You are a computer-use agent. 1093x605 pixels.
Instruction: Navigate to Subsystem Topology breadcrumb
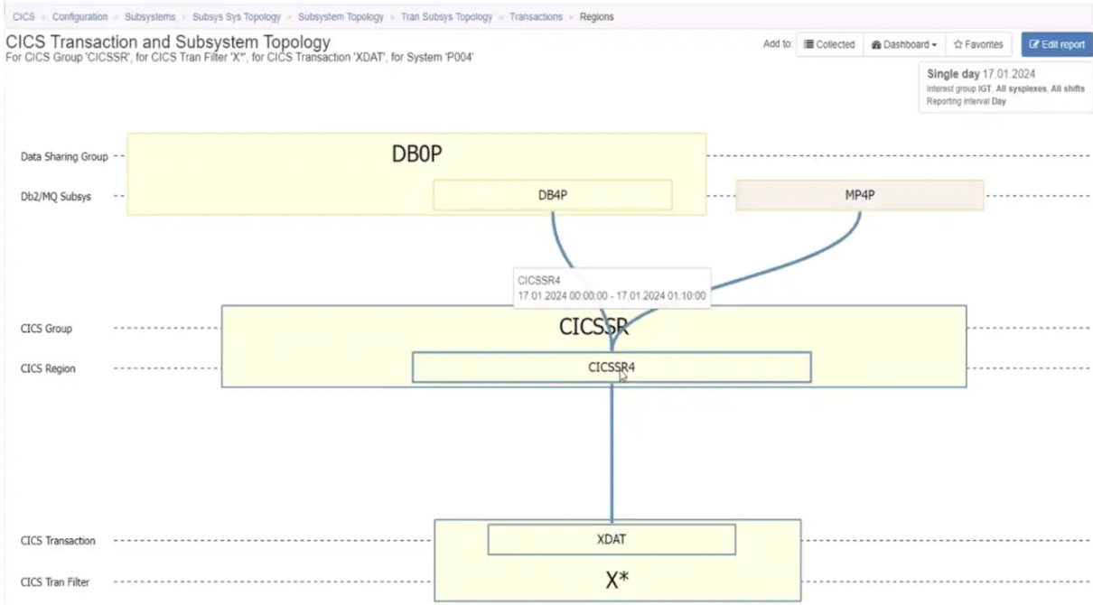[341, 17]
